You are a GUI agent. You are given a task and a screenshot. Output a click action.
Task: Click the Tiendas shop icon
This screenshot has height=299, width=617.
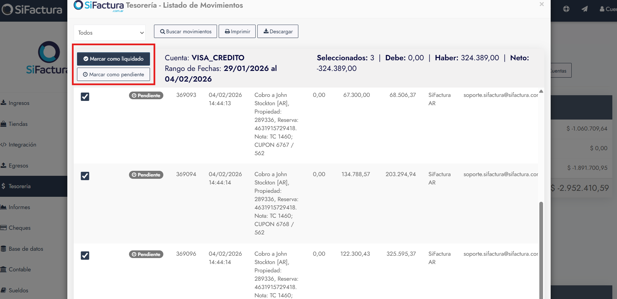(4, 124)
